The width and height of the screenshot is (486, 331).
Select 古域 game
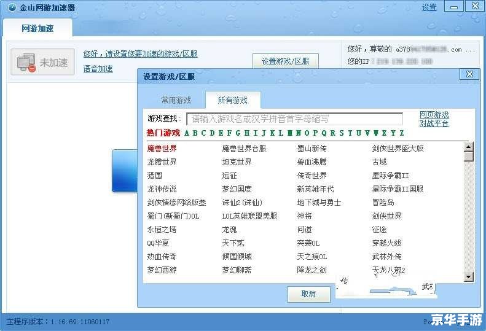point(379,162)
